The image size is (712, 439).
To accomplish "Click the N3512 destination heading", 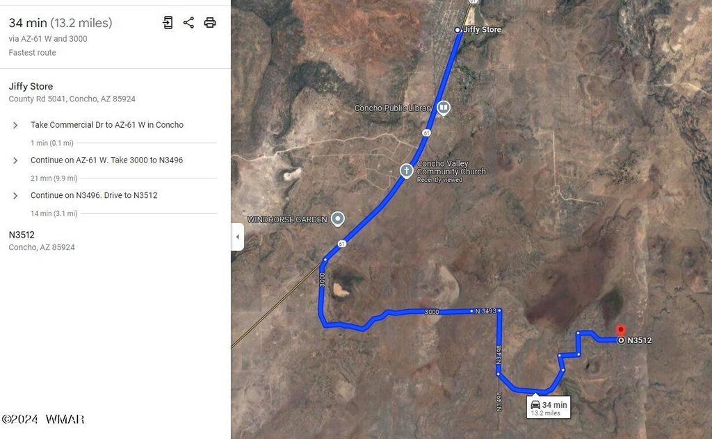I will (22, 235).
